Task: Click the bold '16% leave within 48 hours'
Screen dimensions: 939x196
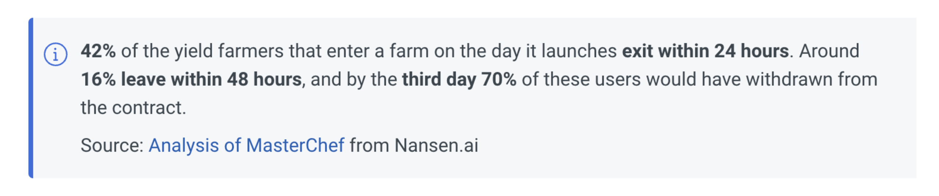Action: pyautogui.click(x=191, y=79)
